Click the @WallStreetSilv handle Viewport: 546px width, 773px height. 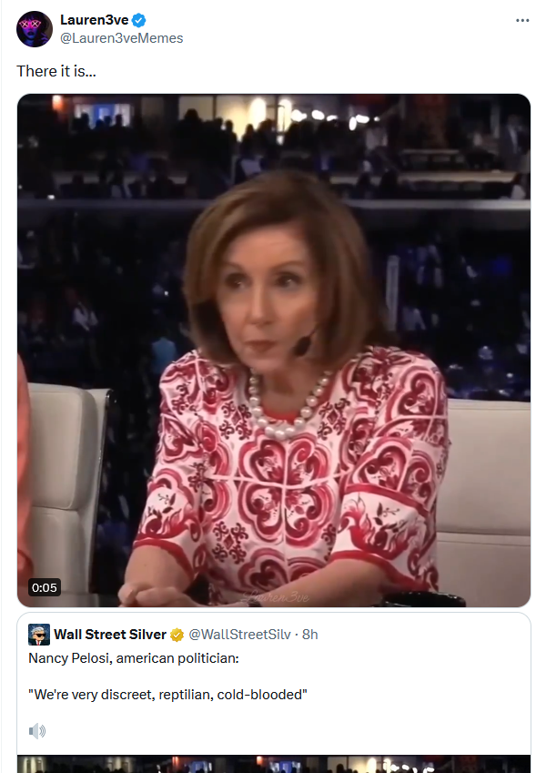pyautogui.click(x=239, y=635)
